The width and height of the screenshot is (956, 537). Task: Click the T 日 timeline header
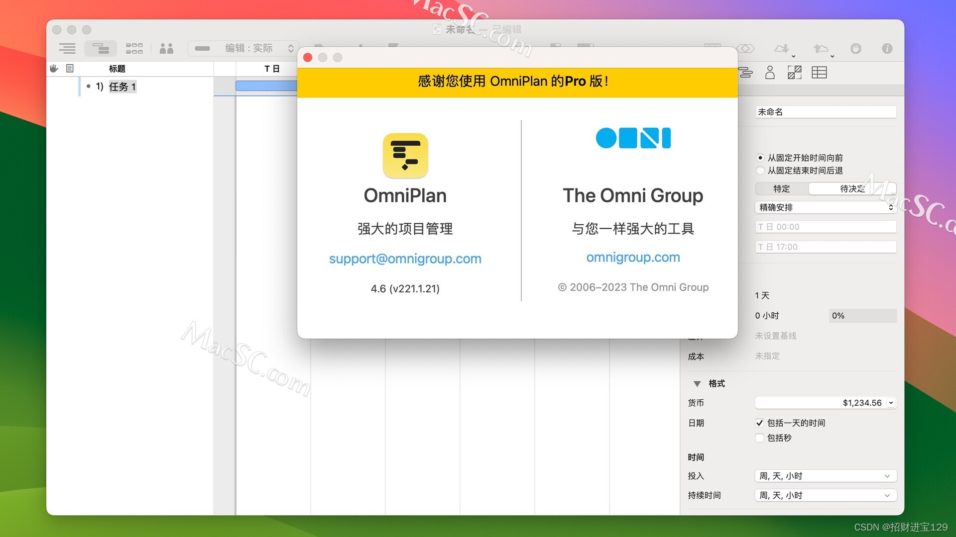coord(272,69)
